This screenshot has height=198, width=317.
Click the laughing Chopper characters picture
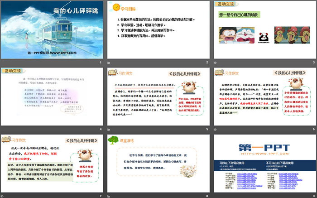click(292, 35)
